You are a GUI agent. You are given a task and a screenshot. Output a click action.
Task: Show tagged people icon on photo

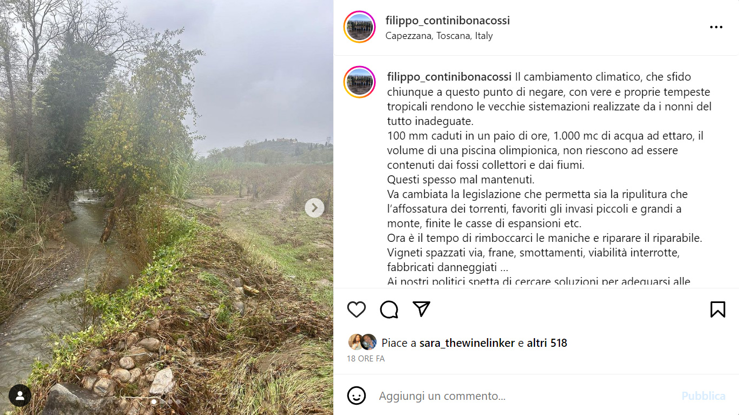[20, 396]
